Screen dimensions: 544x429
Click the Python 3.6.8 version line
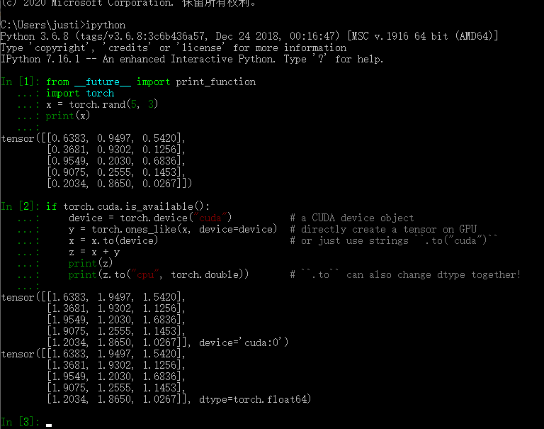pos(249,36)
